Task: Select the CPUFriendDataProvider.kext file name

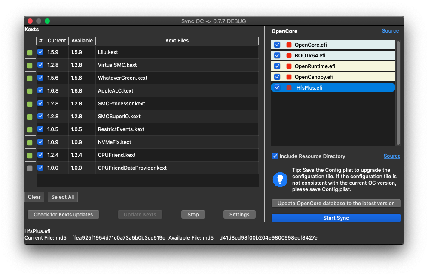Action: click(x=132, y=168)
